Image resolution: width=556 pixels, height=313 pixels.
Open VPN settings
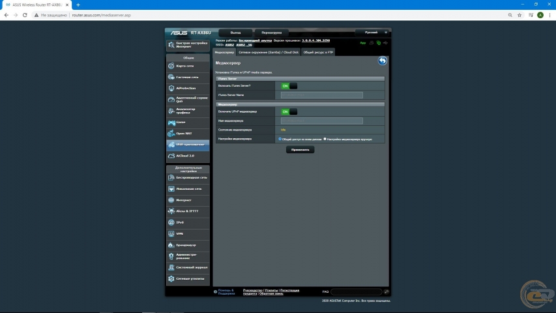(188, 234)
